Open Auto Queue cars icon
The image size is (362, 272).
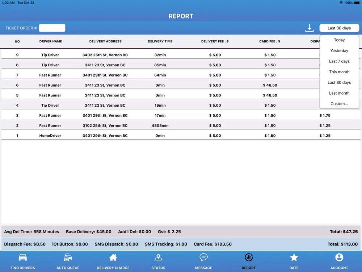click(68, 257)
